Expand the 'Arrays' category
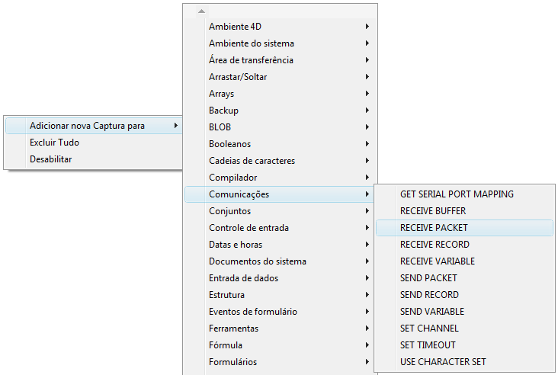 (221, 94)
